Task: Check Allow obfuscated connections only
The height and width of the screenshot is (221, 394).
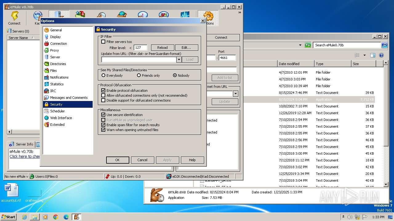Action: pos(103,95)
